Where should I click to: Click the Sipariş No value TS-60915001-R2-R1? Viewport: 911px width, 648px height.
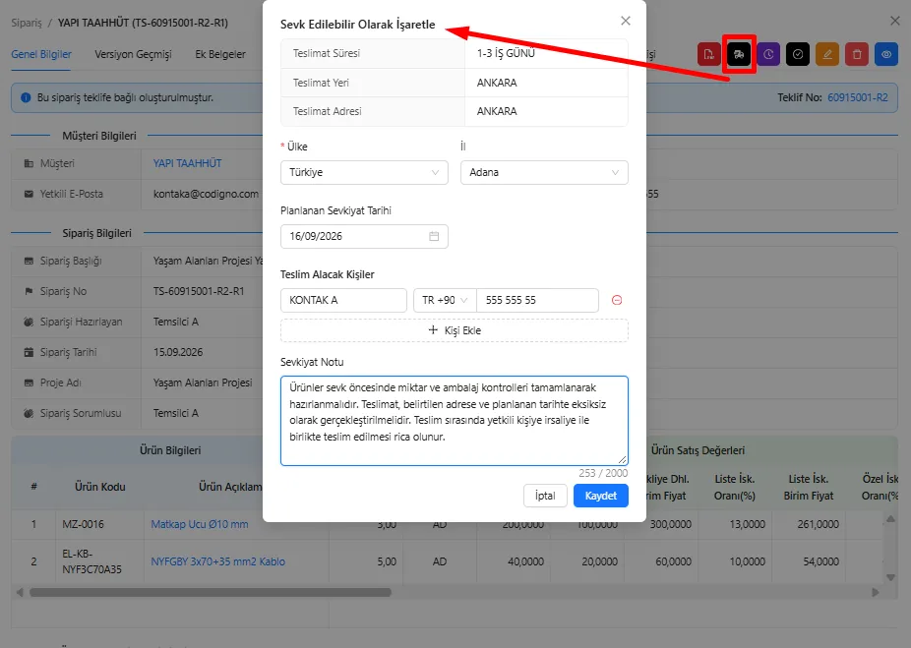[199, 291]
